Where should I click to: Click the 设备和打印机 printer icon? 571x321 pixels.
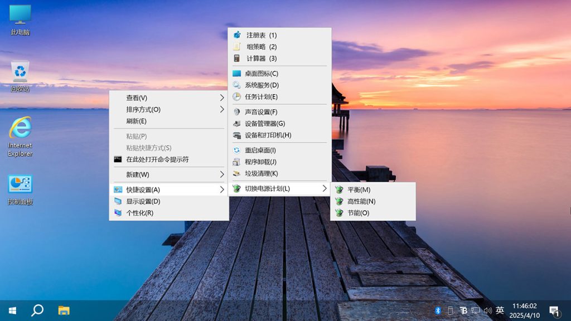(x=236, y=135)
